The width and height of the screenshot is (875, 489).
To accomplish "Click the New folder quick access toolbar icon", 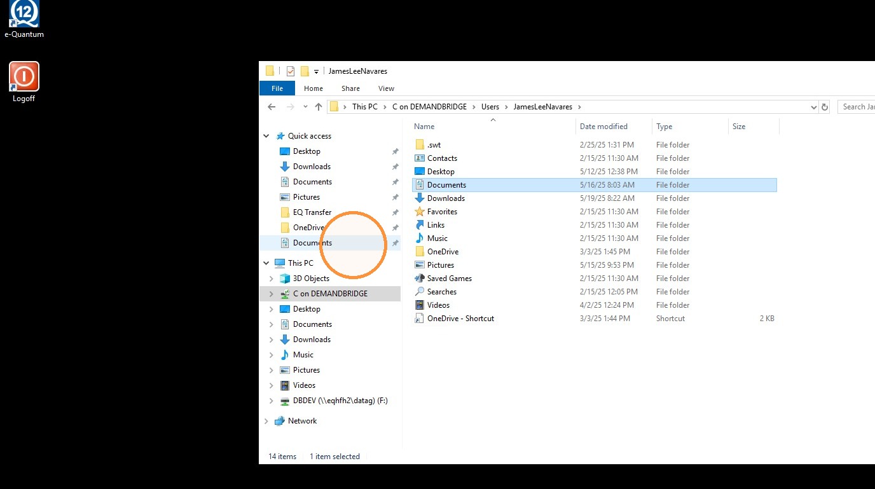I will [x=305, y=71].
